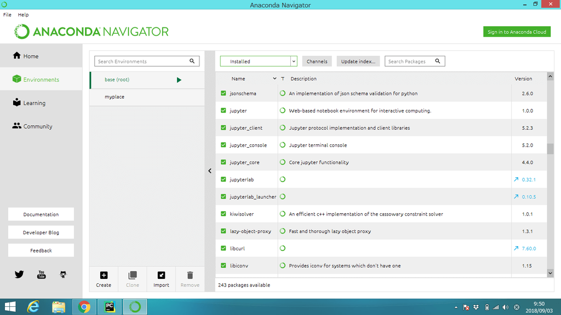Toggle the libiconv package checkbox
This screenshot has width=561, height=315.
coord(224,265)
